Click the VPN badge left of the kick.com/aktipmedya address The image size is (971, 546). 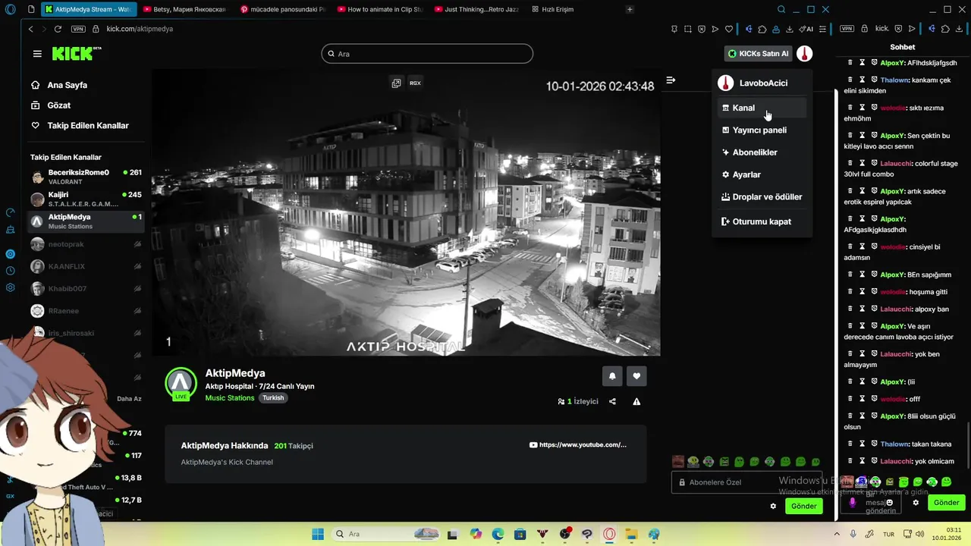(78, 29)
